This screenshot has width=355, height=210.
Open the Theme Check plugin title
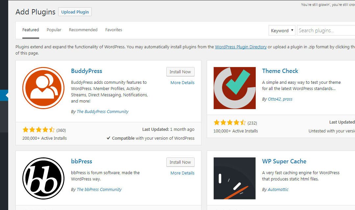click(x=280, y=71)
